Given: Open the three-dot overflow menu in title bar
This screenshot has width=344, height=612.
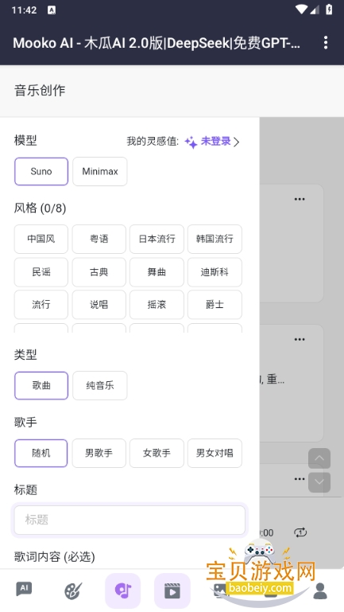Looking at the screenshot, I should 326,42.
